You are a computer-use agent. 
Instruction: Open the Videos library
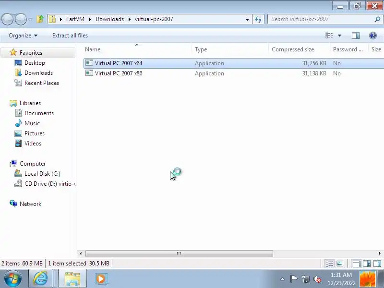33,143
